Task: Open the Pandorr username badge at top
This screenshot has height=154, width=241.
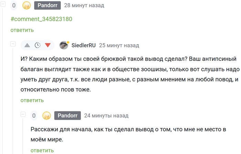Action: pyautogui.click(x=48, y=5)
